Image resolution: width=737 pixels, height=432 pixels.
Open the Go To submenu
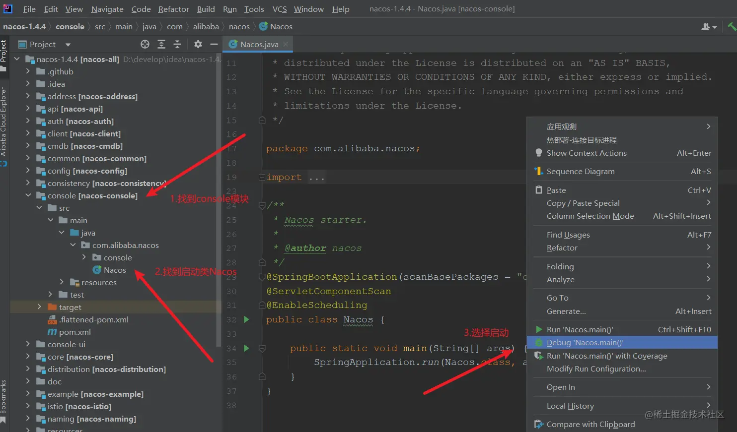[x=622, y=298]
